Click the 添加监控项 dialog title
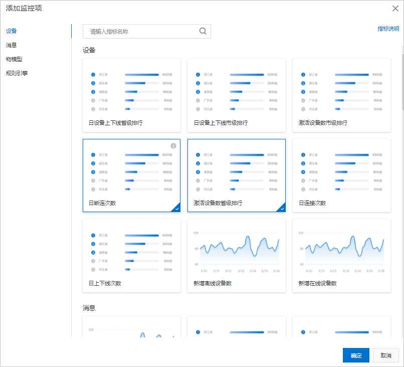 (24, 8)
